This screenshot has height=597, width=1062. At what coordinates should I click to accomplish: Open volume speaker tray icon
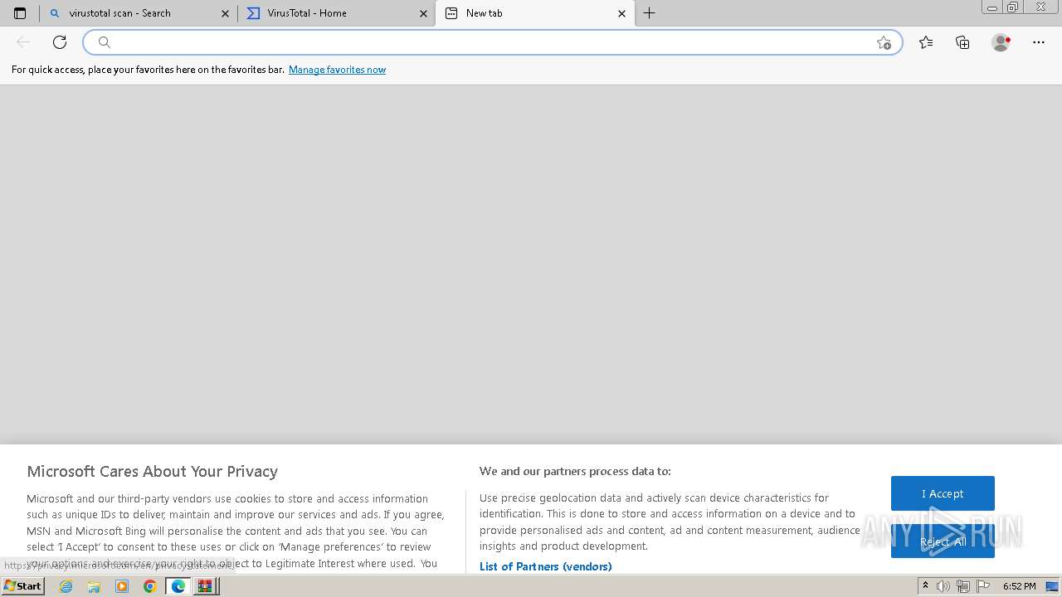[943, 586]
